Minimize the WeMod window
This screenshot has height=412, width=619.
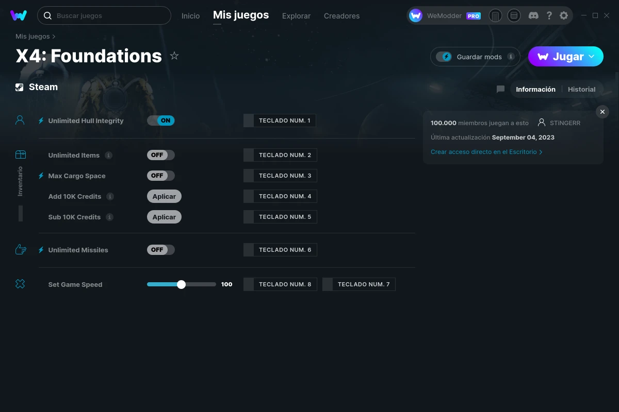click(583, 15)
